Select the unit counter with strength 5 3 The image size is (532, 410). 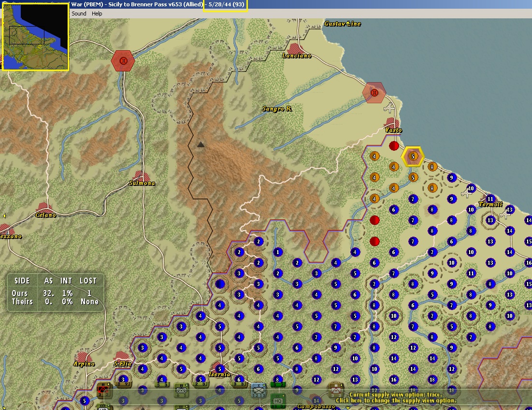(162, 384)
